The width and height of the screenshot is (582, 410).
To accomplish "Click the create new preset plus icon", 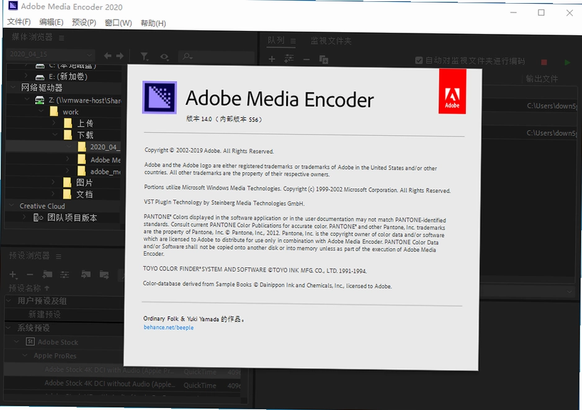I will [x=13, y=275].
